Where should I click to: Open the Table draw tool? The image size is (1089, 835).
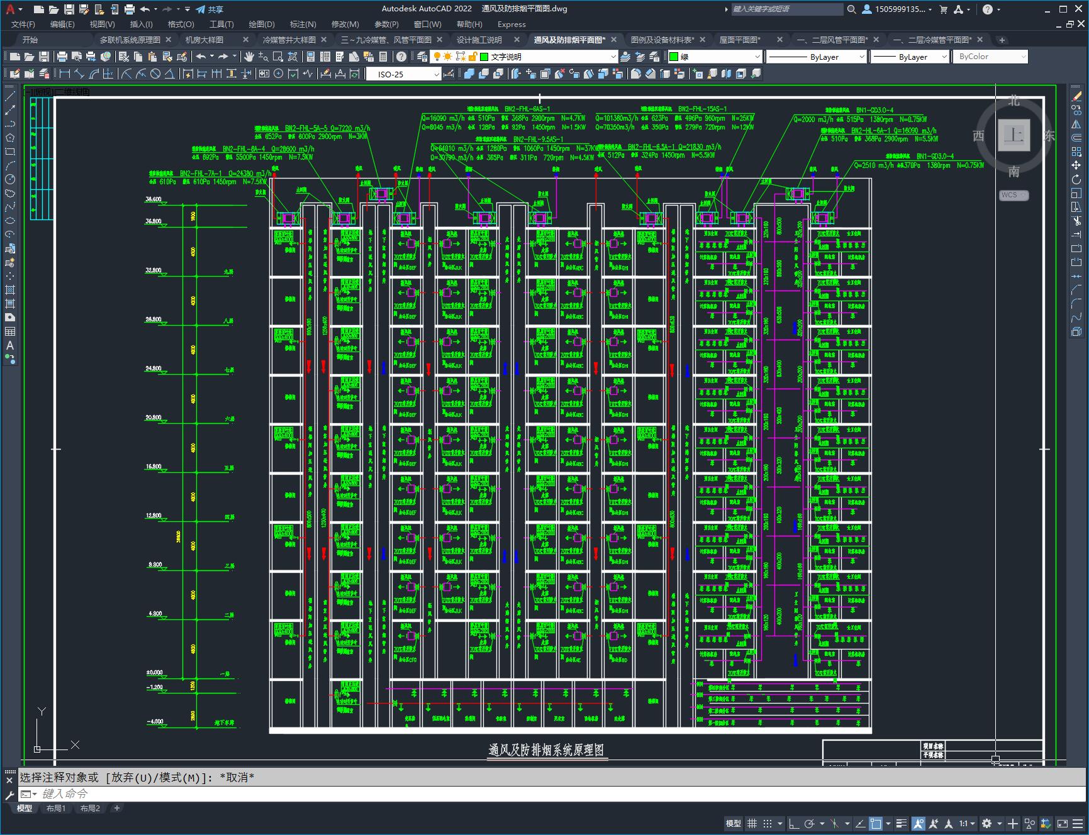[10, 331]
